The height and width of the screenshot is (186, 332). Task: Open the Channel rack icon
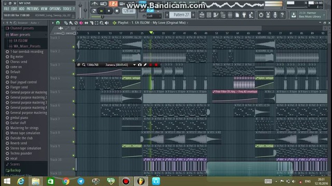[209, 15]
